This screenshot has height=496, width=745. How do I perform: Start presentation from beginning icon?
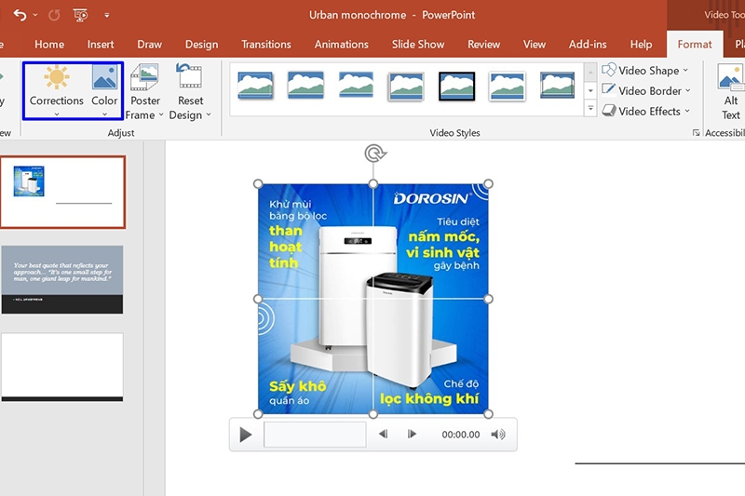coord(80,15)
